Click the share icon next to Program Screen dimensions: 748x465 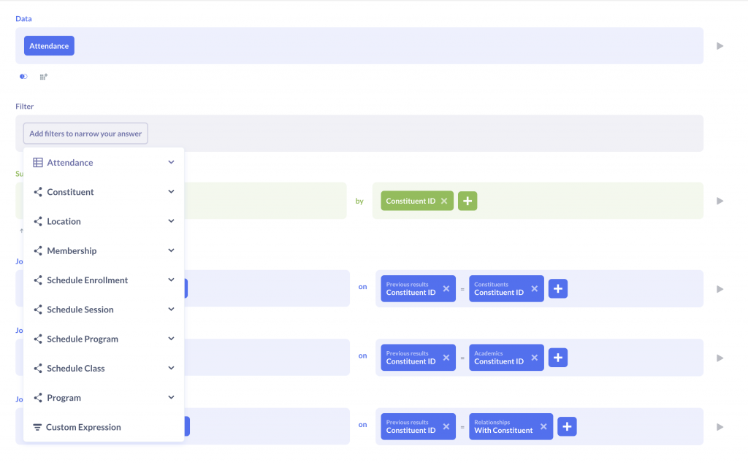38,398
